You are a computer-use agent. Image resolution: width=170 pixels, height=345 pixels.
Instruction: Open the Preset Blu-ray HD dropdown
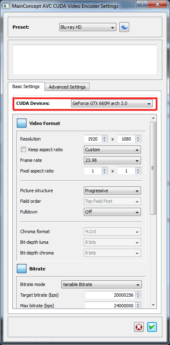click(x=88, y=27)
